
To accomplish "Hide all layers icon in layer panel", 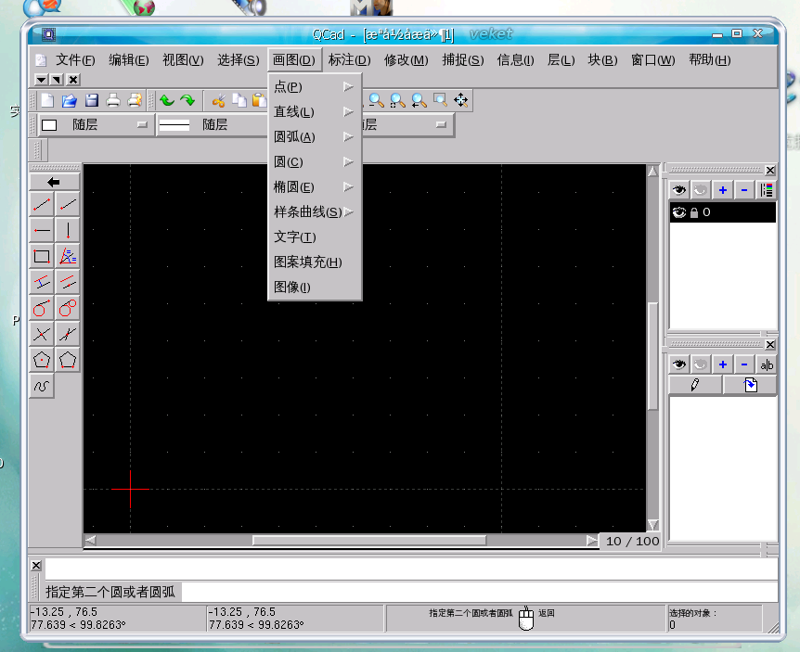I will [x=700, y=190].
